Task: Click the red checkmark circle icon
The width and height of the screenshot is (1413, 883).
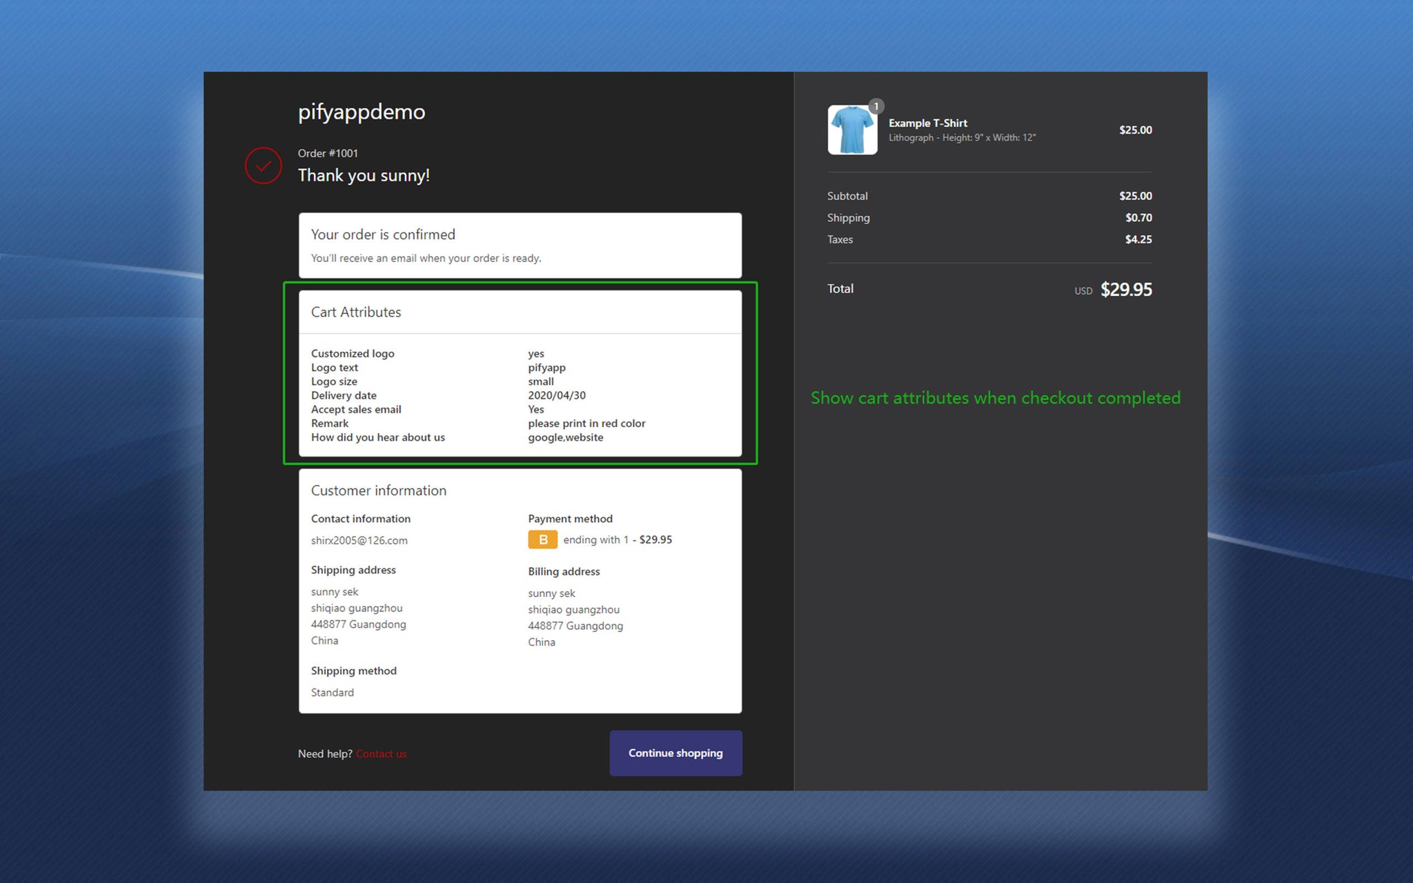Action: (x=263, y=166)
